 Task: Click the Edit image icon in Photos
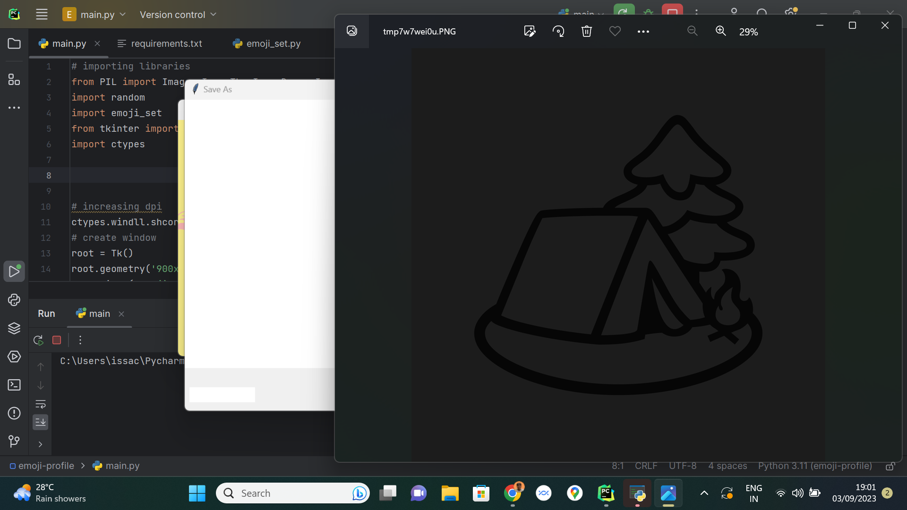coord(530,31)
